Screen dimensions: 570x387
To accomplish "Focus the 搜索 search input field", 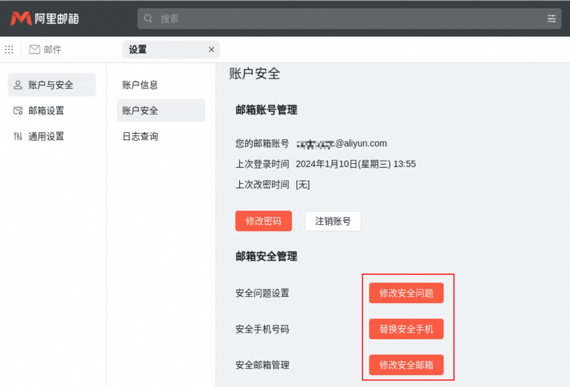I will 350,19.
